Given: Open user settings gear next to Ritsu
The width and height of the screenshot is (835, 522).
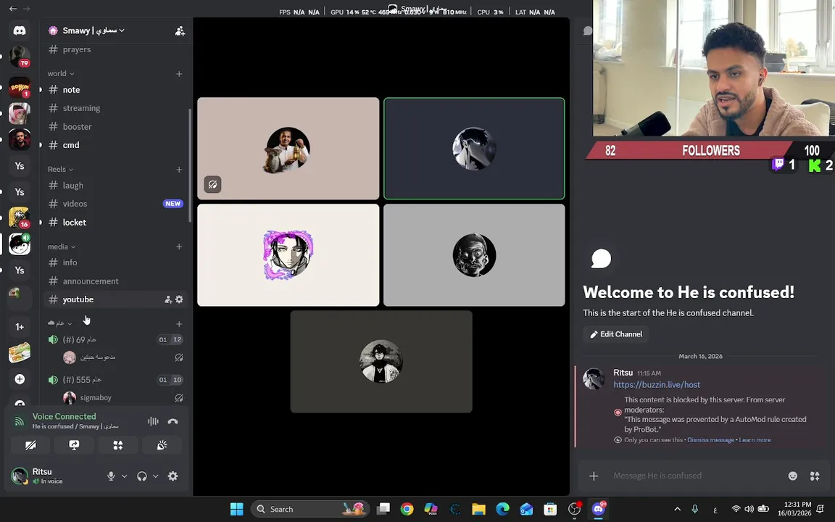Looking at the screenshot, I should (173, 476).
